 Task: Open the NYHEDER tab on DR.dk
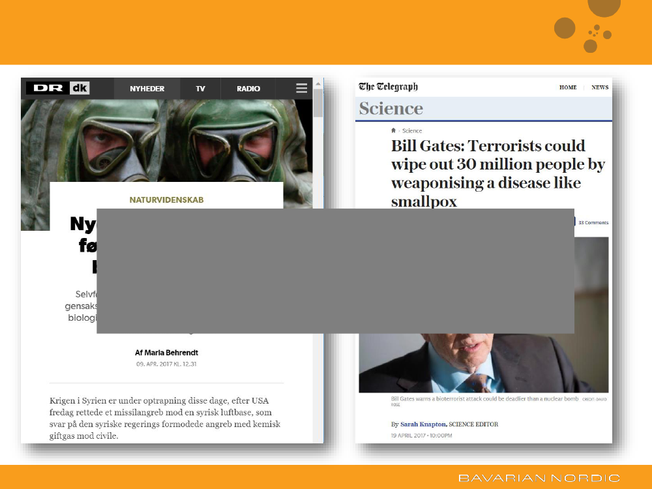pos(147,89)
